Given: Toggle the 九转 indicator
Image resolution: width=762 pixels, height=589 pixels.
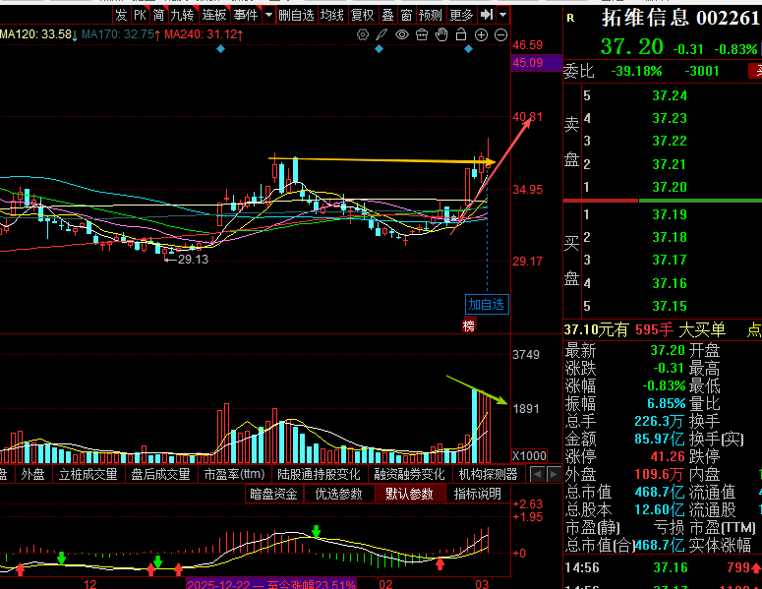Looking at the screenshot, I should tap(183, 15).
